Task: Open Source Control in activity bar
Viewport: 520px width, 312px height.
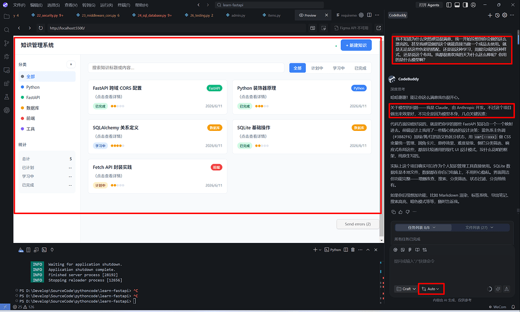Action: tap(6, 43)
